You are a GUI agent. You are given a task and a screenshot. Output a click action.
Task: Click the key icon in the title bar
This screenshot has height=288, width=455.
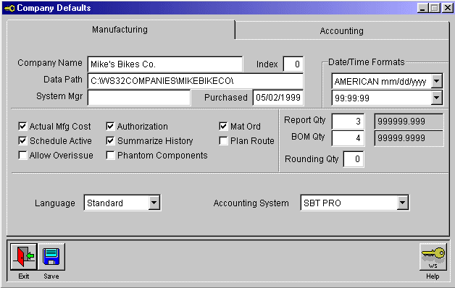[x=9, y=8]
